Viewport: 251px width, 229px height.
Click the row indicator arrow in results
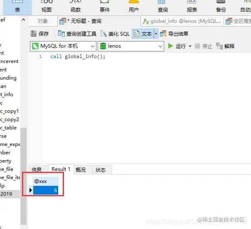pyautogui.click(x=31, y=190)
